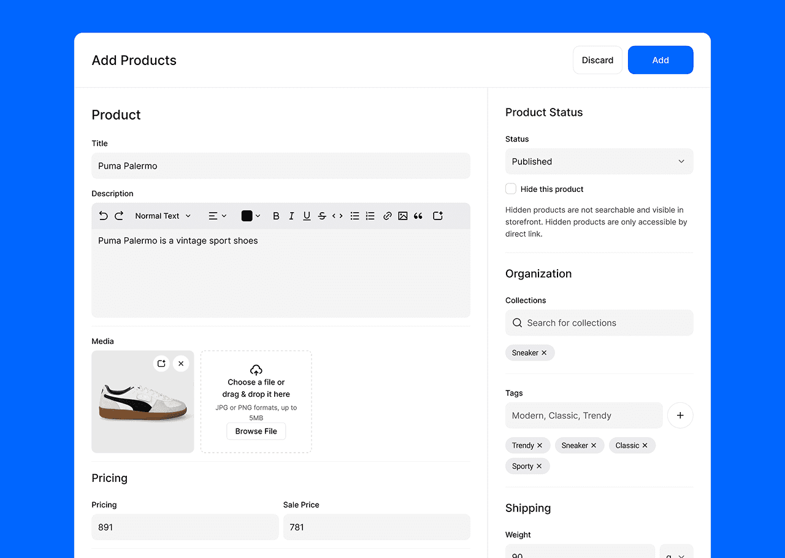
Task: Insert a hyperlink in description
Action: click(387, 216)
